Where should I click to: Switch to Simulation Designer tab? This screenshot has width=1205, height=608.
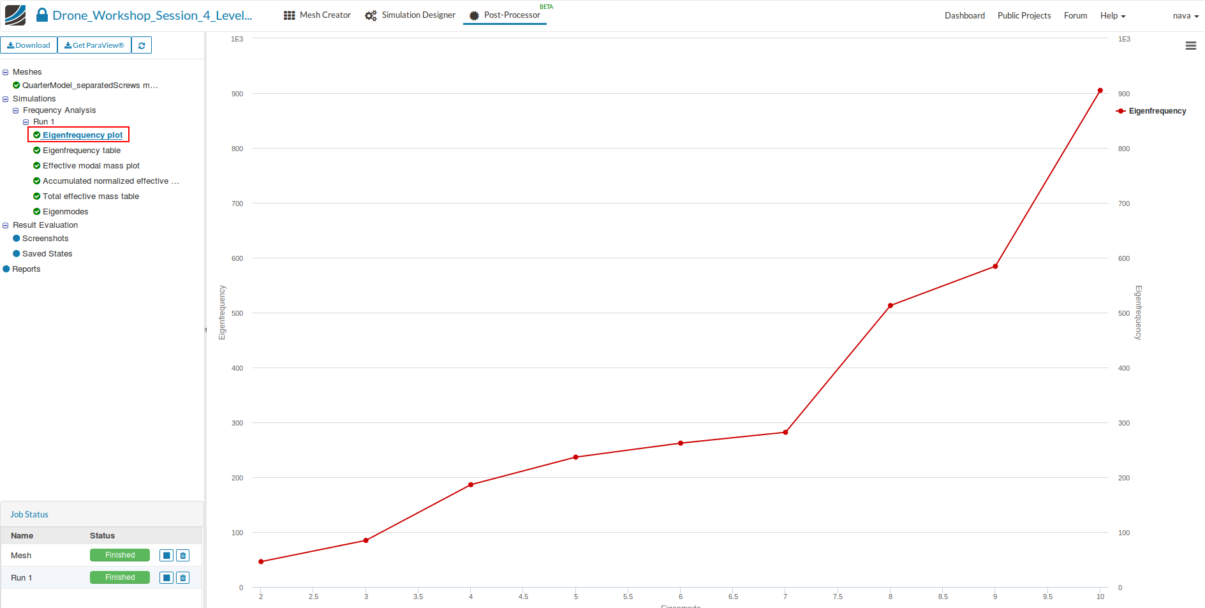410,15
